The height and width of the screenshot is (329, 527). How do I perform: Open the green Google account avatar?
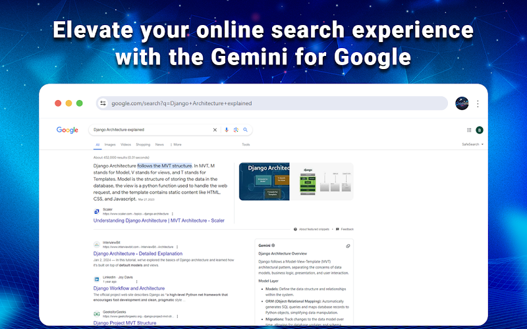(480, 130)
